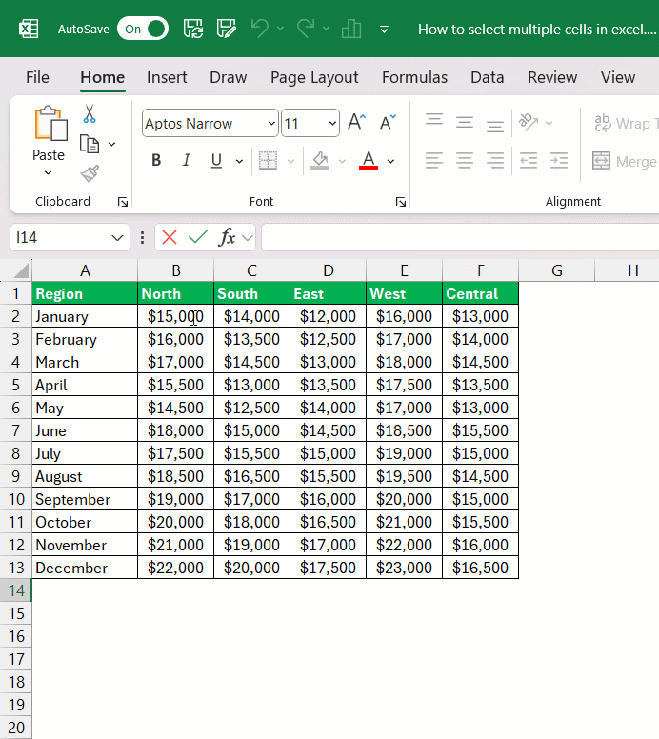This screenshot has width=659, height=739.
Task: Click the Undo arrow
Action: click(x=260, y=29)
